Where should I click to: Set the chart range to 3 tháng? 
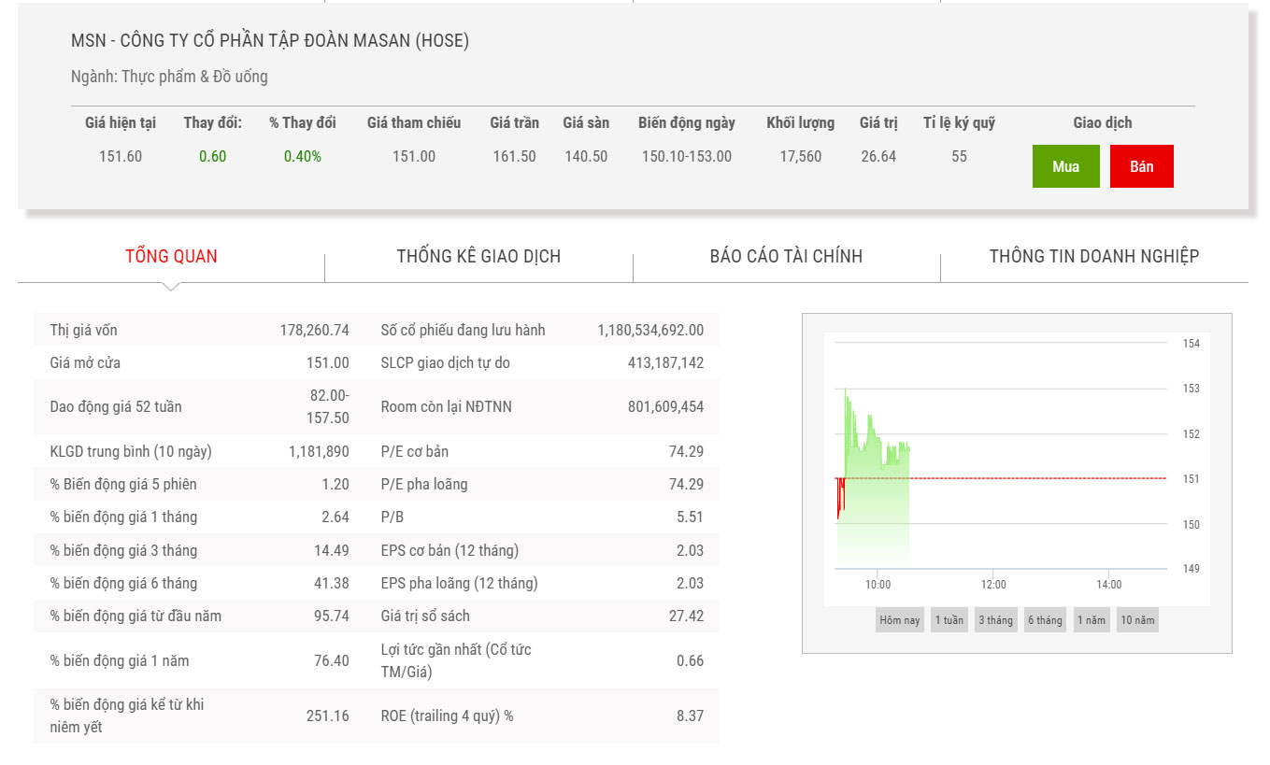(x=995, y=620)
